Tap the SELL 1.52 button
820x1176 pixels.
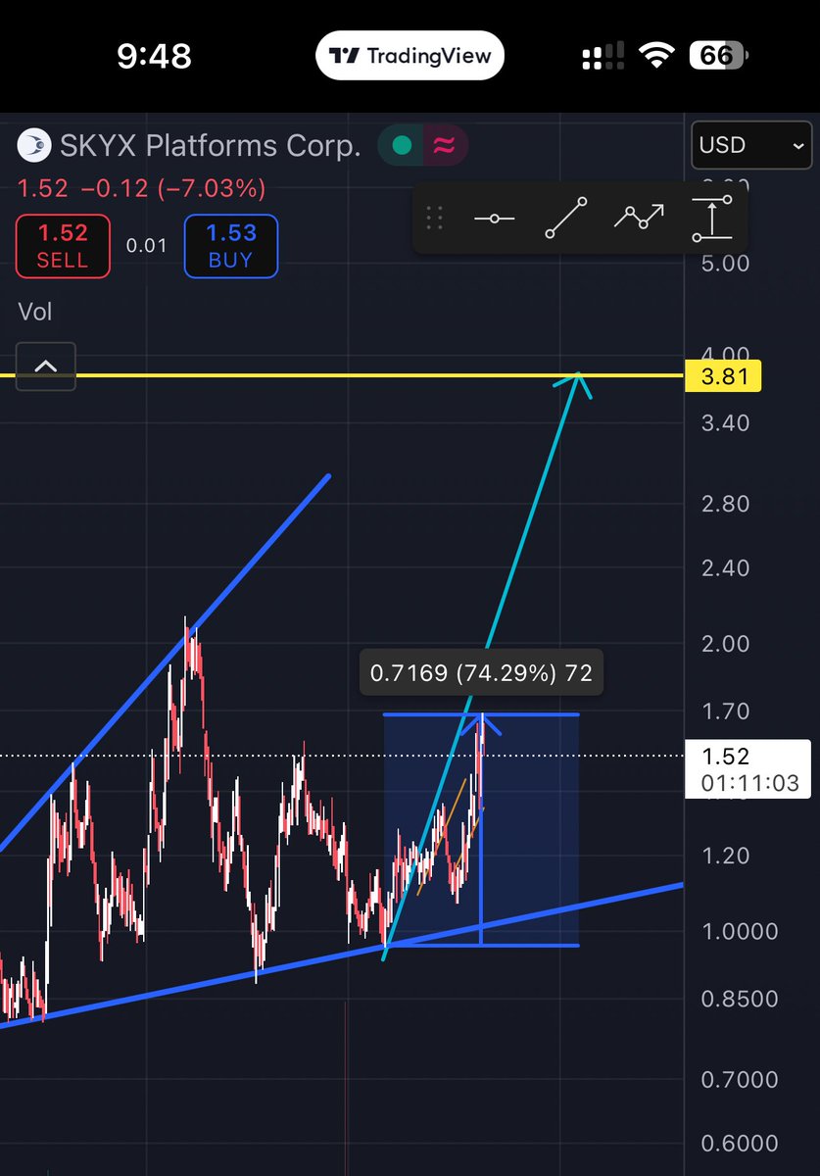[x=63, y=245]
